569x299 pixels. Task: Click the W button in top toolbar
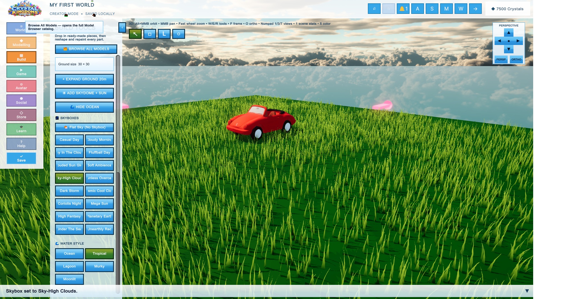click(461, 9)
